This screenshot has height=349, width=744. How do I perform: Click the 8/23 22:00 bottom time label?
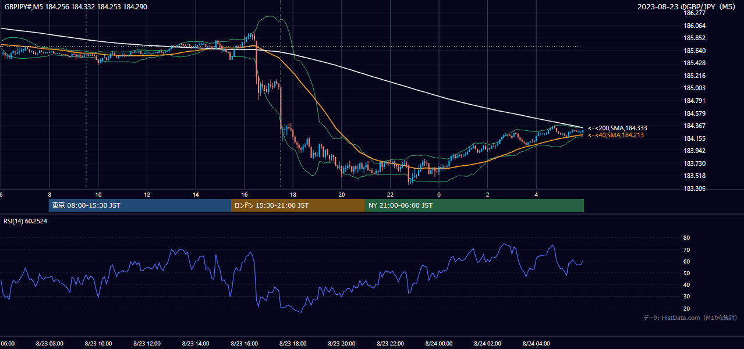point(390,343)
